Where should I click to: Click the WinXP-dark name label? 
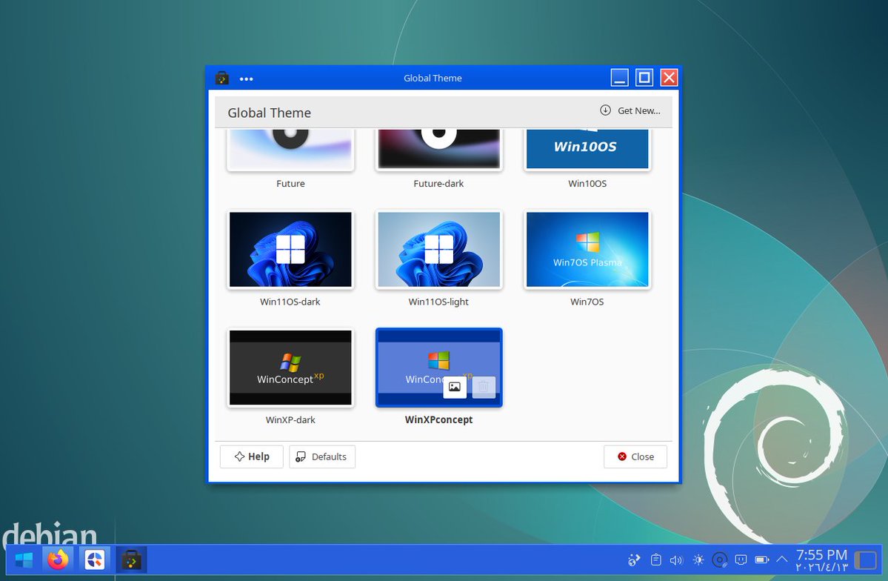(x=290, y=420)
